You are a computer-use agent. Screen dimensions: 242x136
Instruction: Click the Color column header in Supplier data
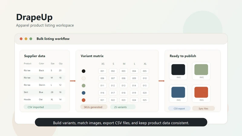(41, 63)
